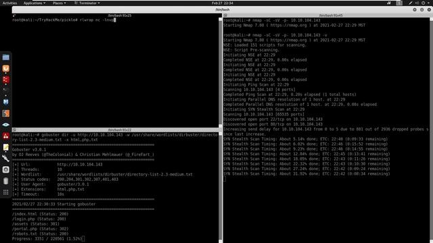Click the Threads value 10
Viewport: 433px width, 243px height.
tap(60, 169)
